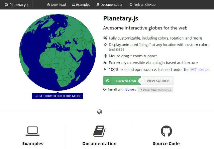Image resolution: width=214 pixels, height=149 pixels.
Task: Click the 'Fully customizable, including colors' feature text
Action: (x=155, y=38)
